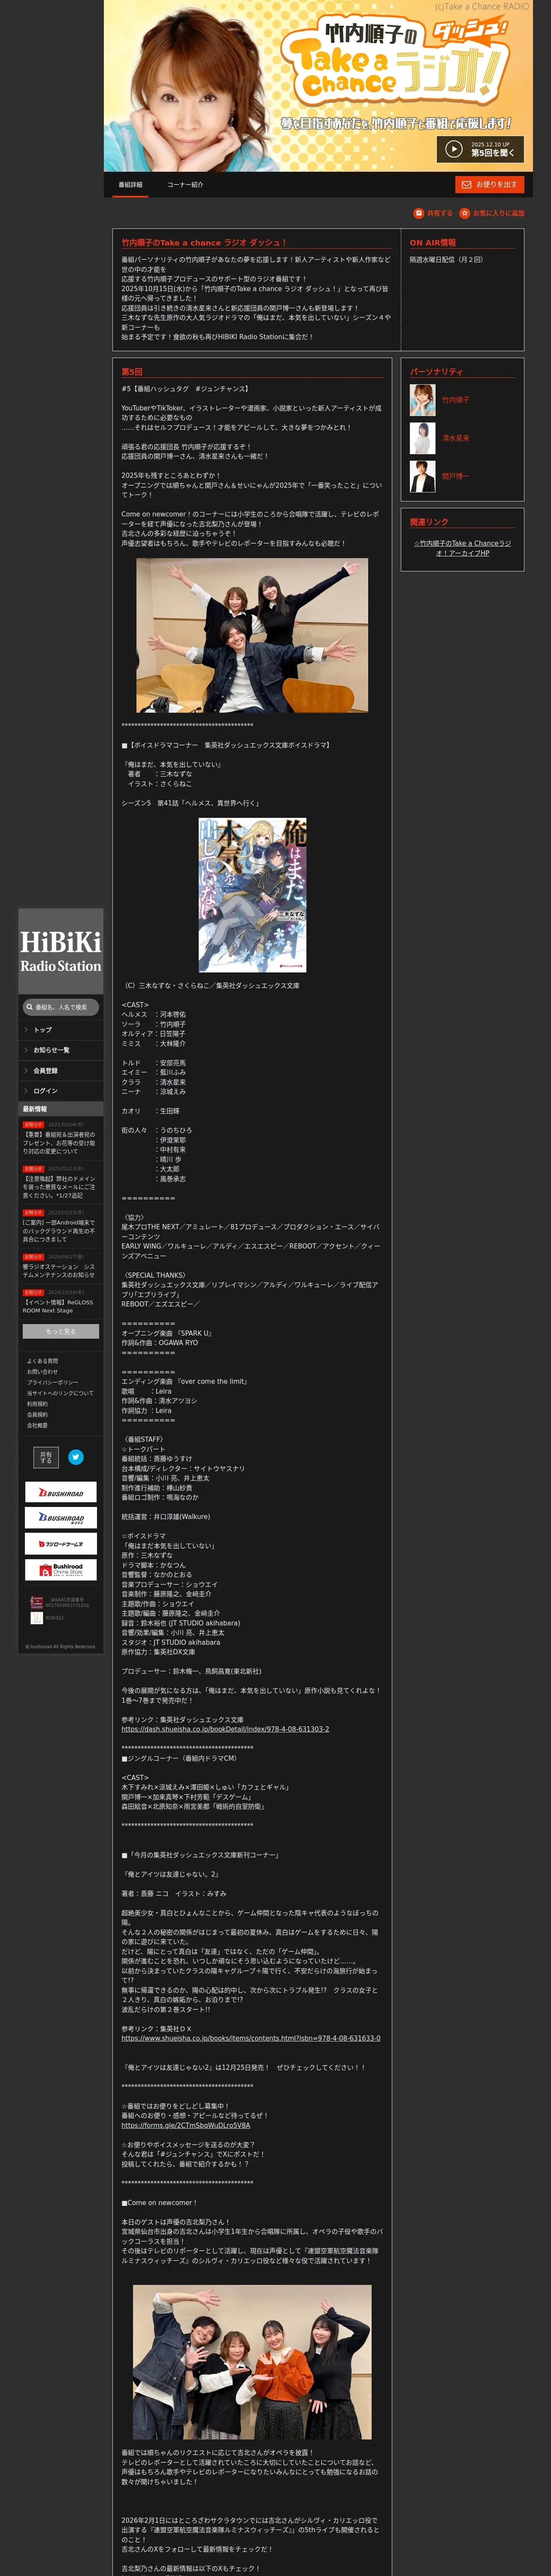Click the もっと見る button in sidebar

(x=61, y=1331)
